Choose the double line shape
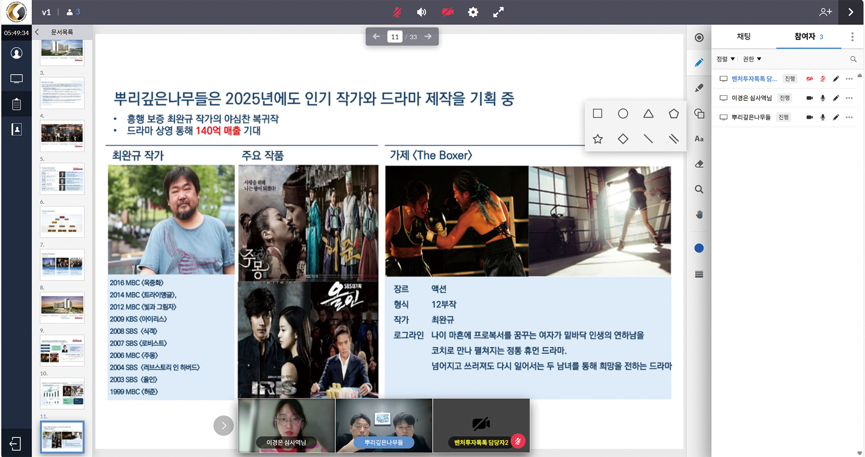The image size is (865, 457). pos(674,139)
